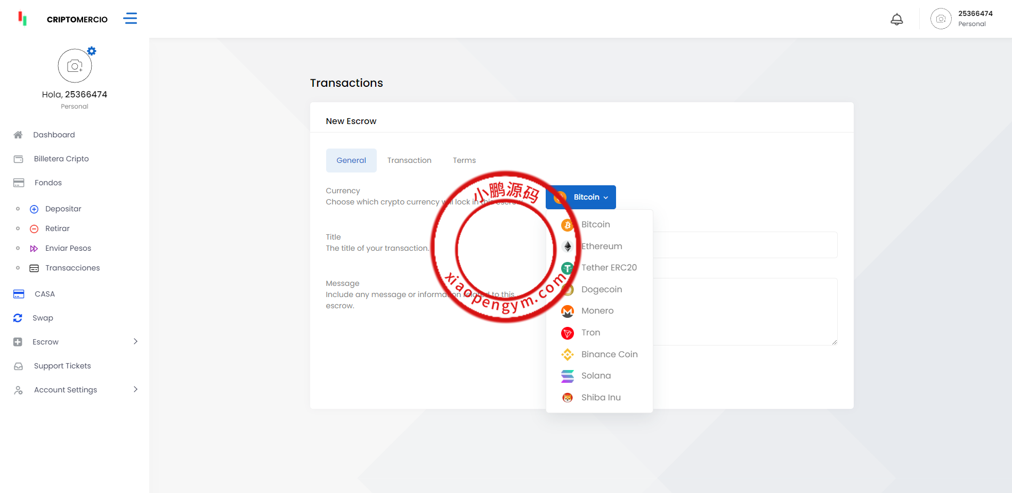This screenshot has width=1012, height=493.
Task: Select Monero from the currency list
Action: coord(597,311)
